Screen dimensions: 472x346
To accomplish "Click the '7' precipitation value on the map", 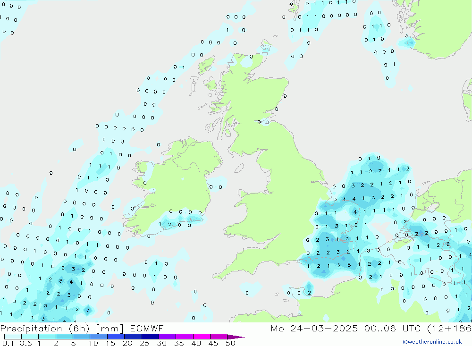I will (88, 311).
